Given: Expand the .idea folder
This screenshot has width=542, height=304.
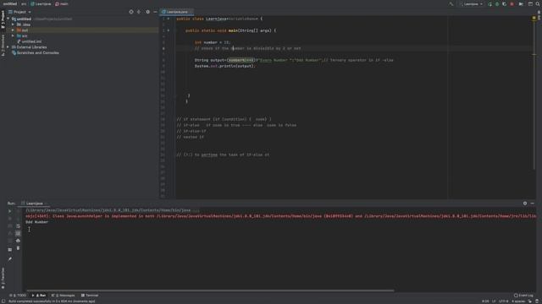Looking at the screenshot, I should pos(13,24).
